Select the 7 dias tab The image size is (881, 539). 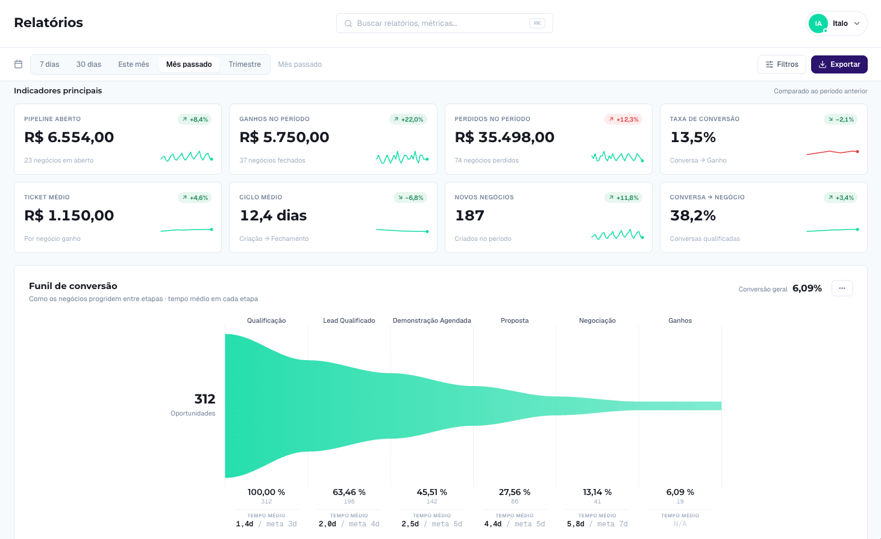tap(49, 64)
